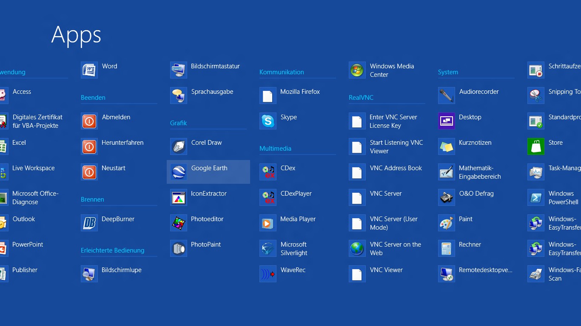581x326 pixels.
Task: Click the O&O Defrag icon
Action: (447, 197)
